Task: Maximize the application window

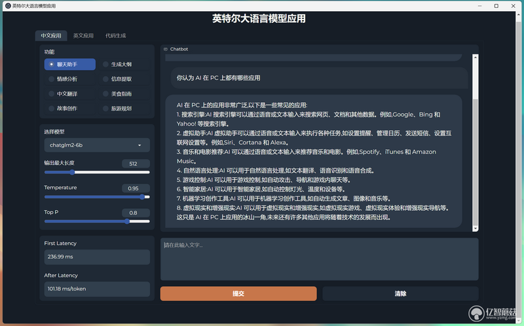Action: tap(496, 6)
